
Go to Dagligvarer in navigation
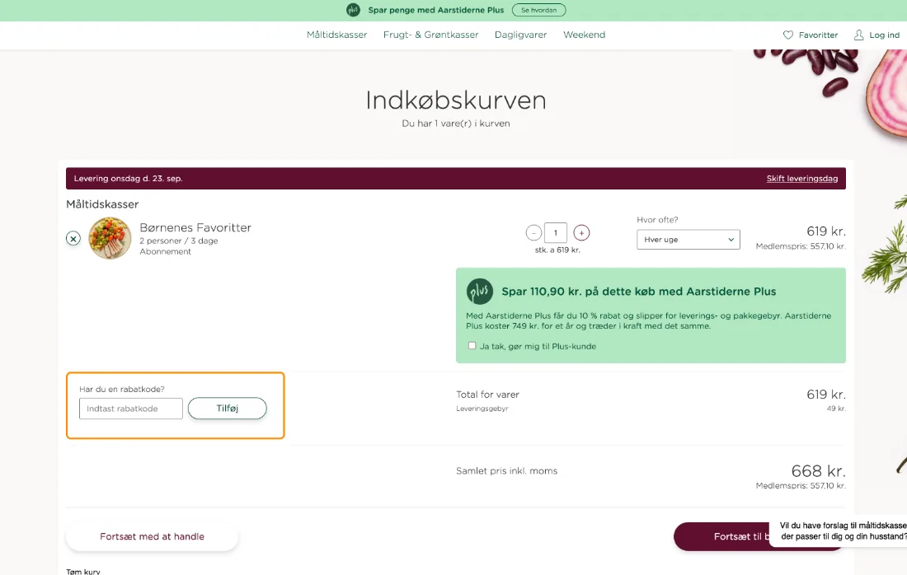(x=520, y=35)
